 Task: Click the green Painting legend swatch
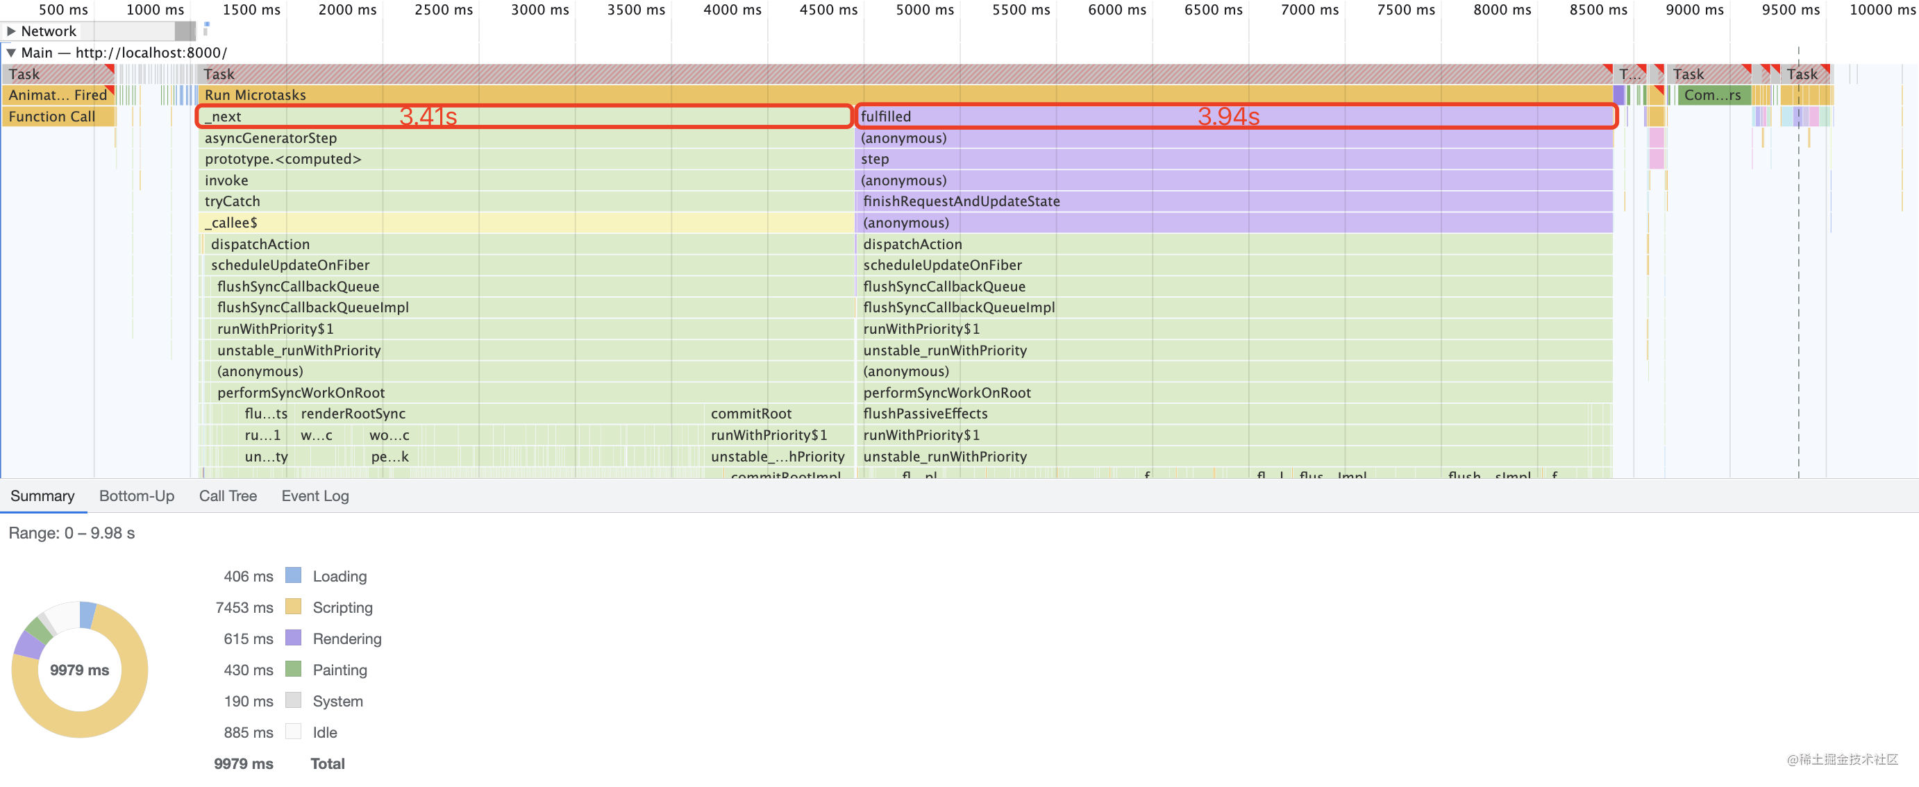click(294, 669)
